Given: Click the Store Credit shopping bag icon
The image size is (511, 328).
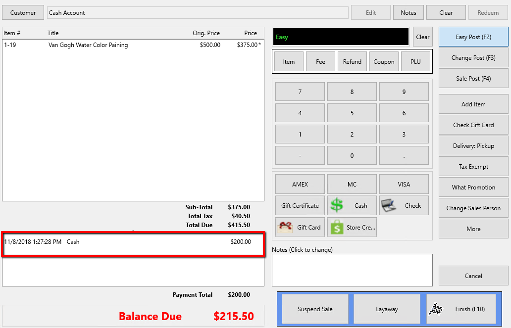Looking at the screenshot, I should (x=337, y=228).
